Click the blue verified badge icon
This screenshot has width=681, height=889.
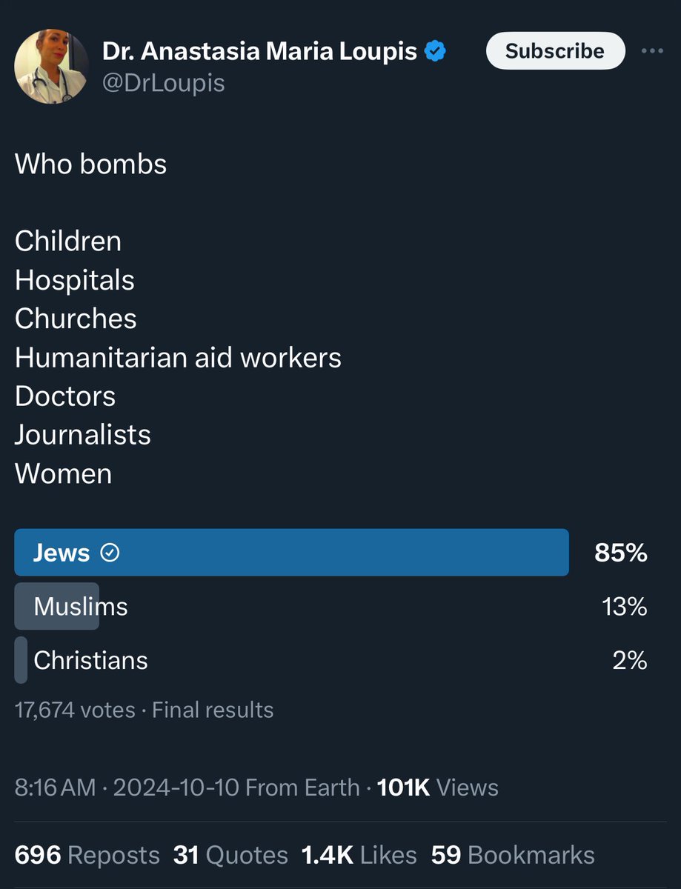click(x=435, y=51)
